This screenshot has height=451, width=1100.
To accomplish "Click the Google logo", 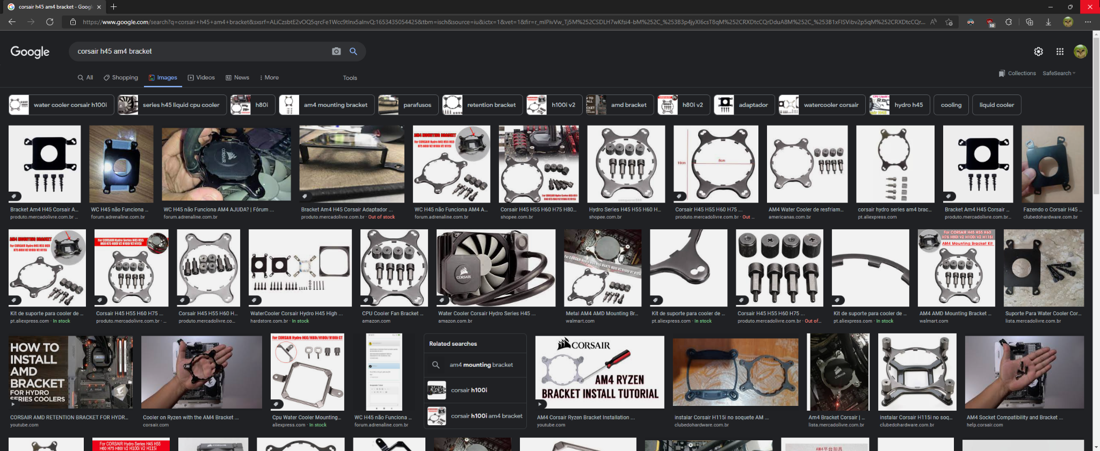I will point(30,52).
